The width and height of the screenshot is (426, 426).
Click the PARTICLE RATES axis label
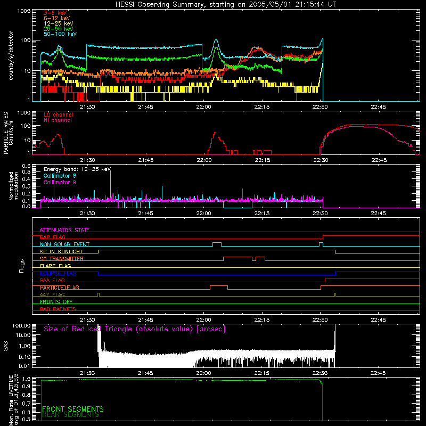point(6,133)
